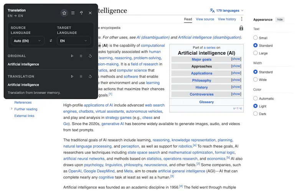Image resolution: width=307 pixels, height=191 pixels.
Task: Switch to the View history tab
Action: (x=227, y=19)
